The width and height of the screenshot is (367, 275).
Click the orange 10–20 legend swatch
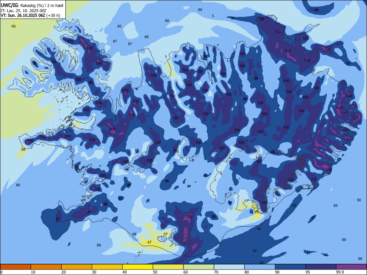click(46, 267)
